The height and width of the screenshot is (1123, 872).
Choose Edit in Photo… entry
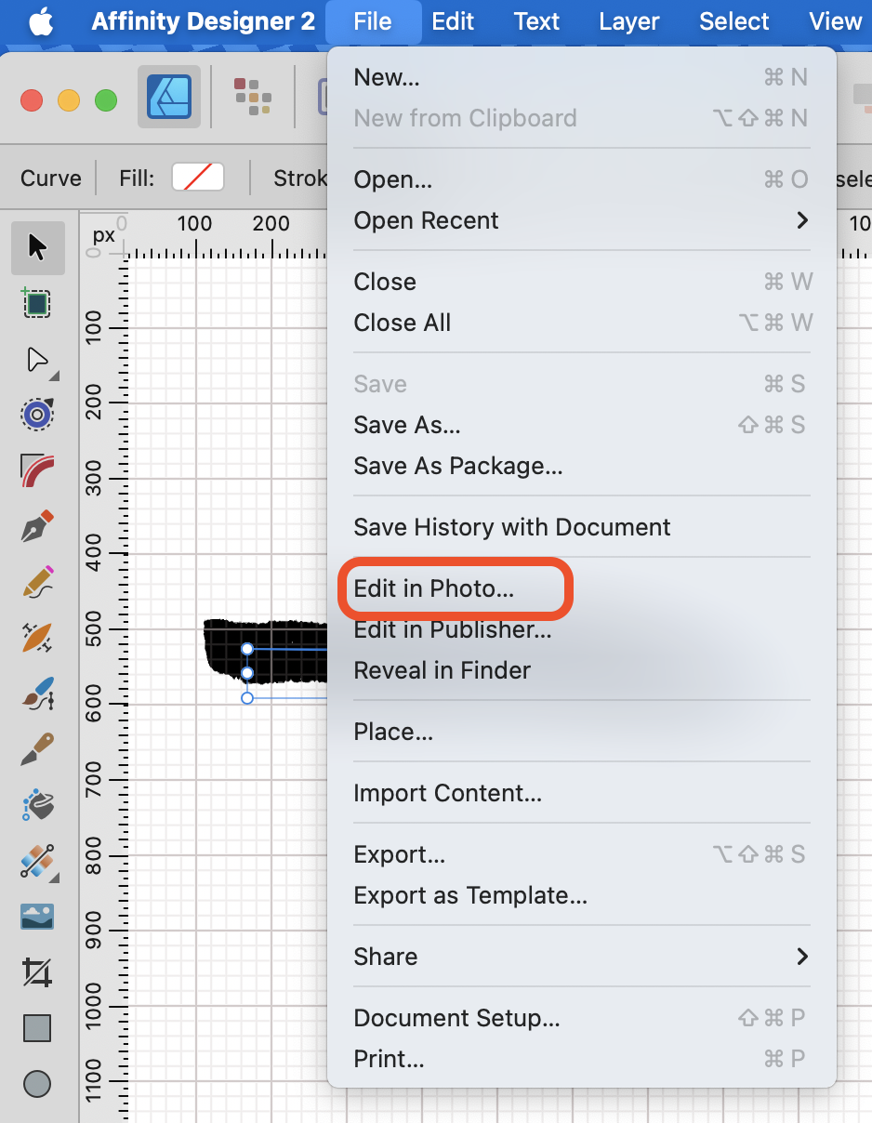click(582, 588)
